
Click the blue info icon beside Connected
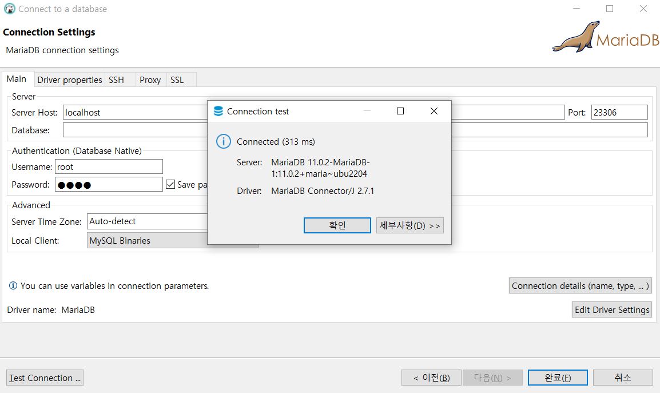(x=224, y=141)
